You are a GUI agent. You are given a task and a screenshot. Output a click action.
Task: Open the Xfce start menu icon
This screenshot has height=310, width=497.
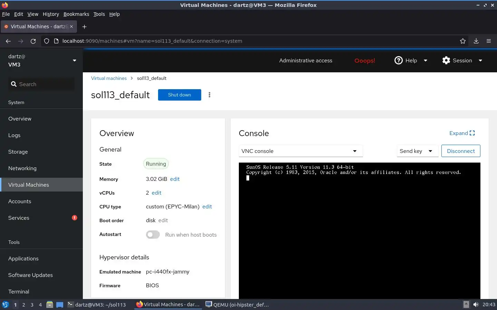click(5, 304)
